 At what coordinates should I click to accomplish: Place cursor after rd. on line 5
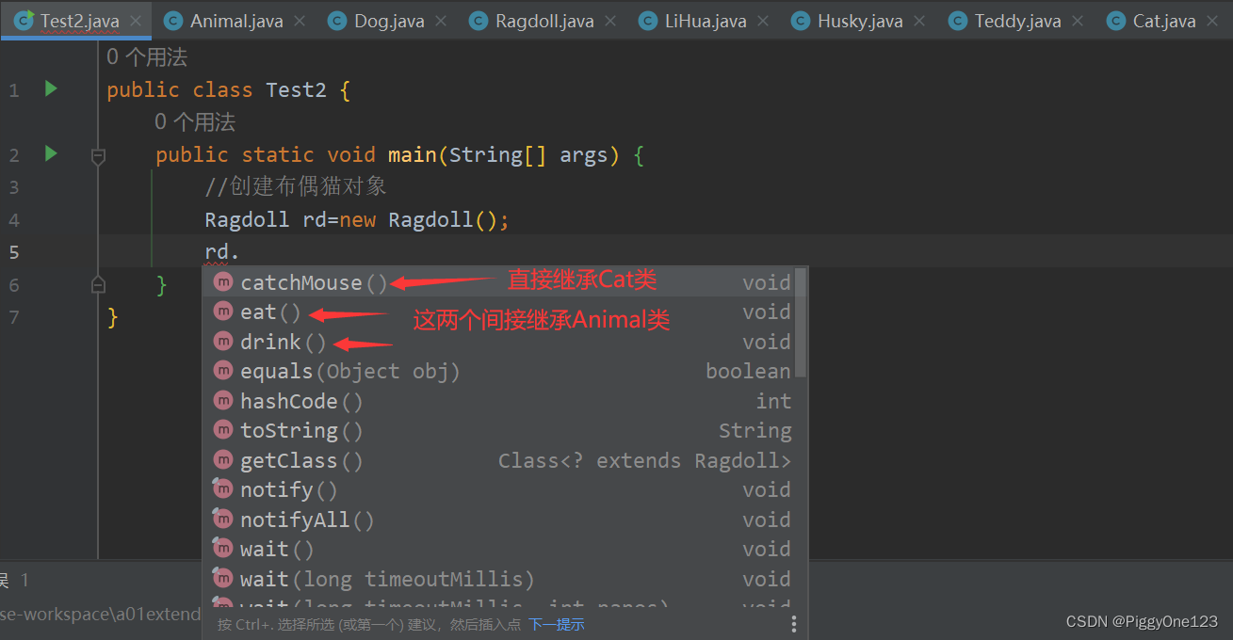click(x=241, y=252)
